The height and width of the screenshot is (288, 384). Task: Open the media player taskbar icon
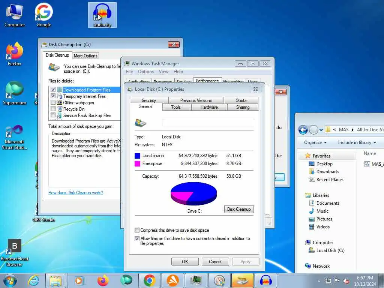79,280
